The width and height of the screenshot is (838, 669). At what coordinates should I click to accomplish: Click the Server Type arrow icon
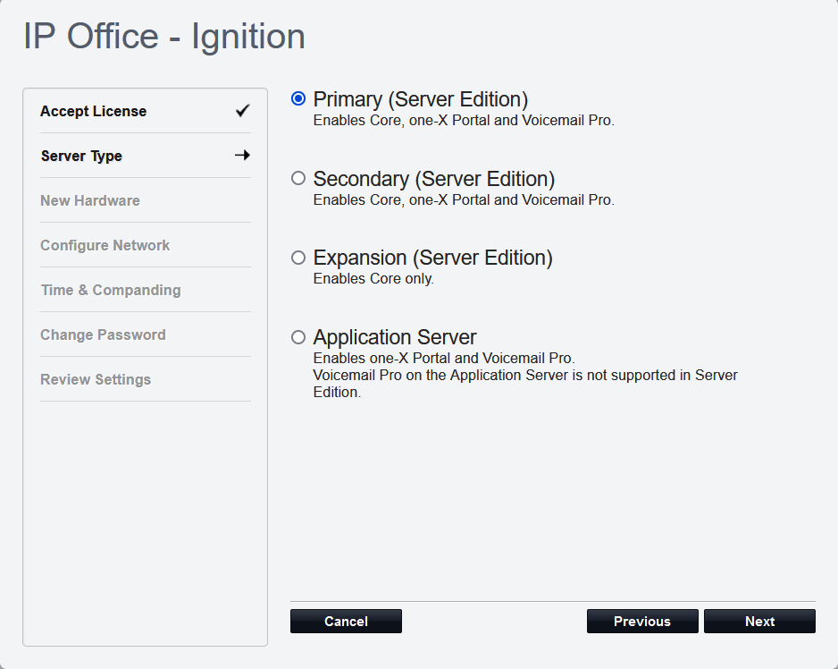click(243, 156)
